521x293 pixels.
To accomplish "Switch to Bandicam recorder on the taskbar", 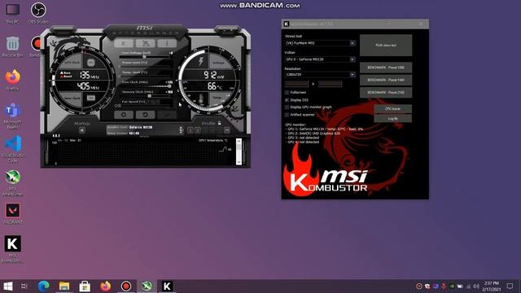I will [x=126, y=286].
